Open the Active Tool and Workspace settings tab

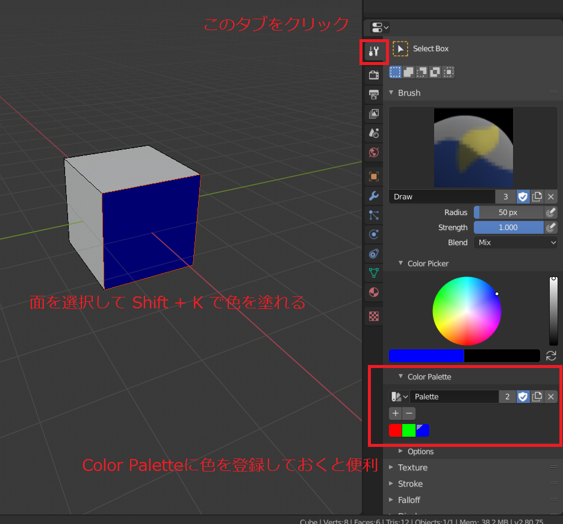tap(374, 52)
